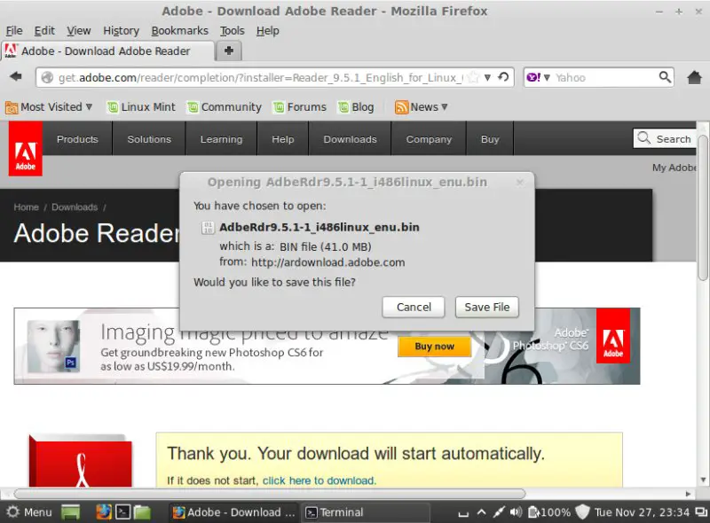
Task: Open Learning in Adobe navigation
Action: pos(221,139)
